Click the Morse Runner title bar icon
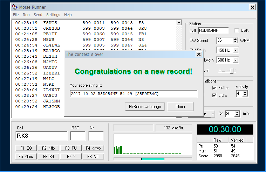 coord(14,7)
